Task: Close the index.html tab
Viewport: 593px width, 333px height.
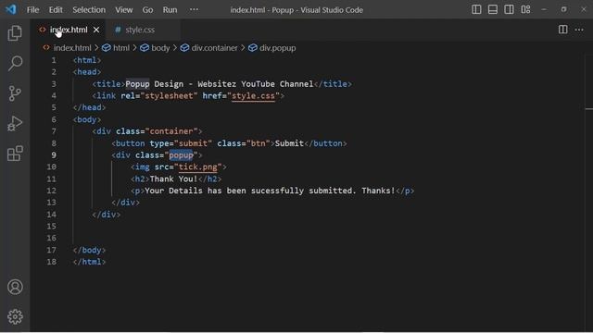Action: point(96,30)
